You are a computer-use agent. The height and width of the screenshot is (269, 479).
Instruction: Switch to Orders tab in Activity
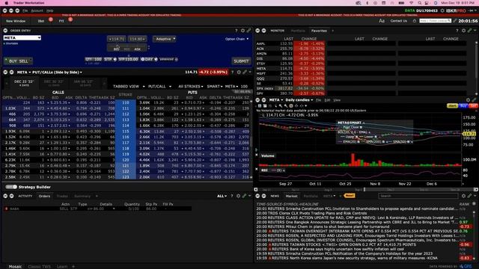pos(44,196)
